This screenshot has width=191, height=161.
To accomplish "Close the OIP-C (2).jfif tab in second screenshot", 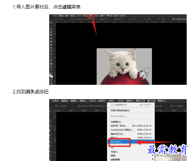I will coord(73,106).
